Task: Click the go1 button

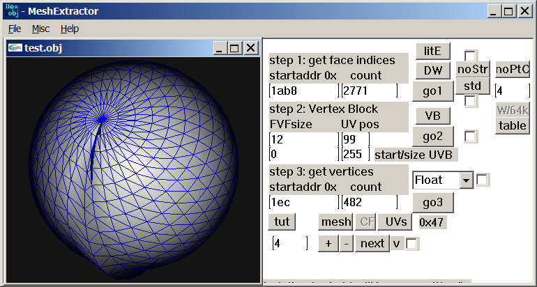Action: tap(433, 91)
